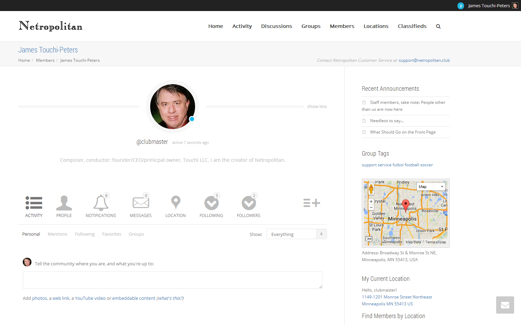Zoom in on the map

pos(371,201)
